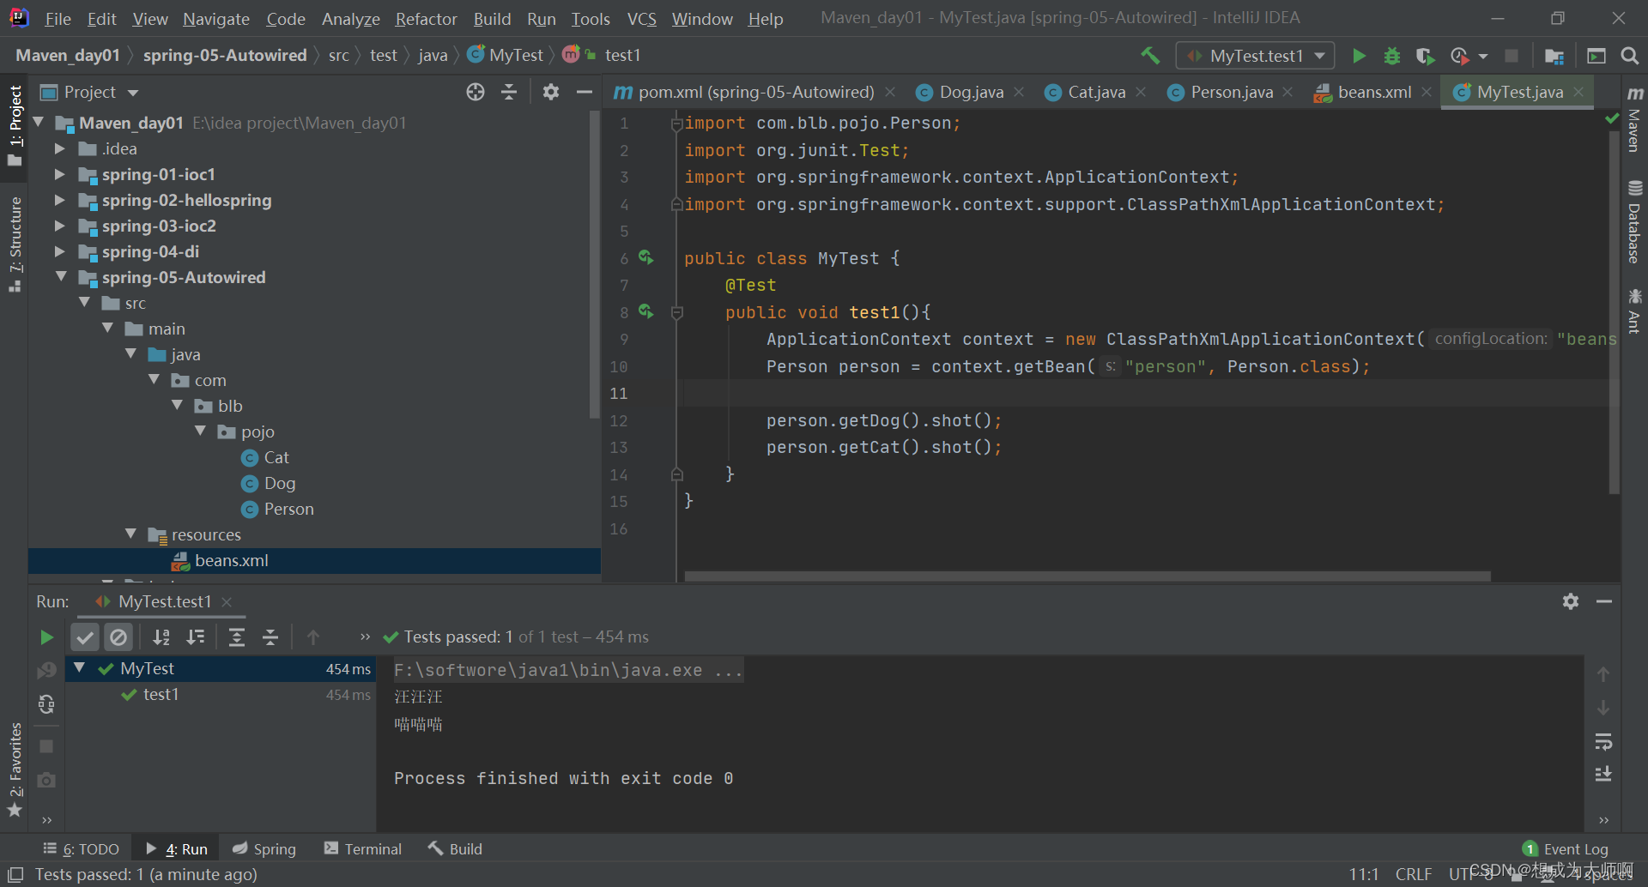Image resolution: width=1648 pixels, height=887 pixels.
Task: Open the Spring tool window
Action: [x=264, y=848]
